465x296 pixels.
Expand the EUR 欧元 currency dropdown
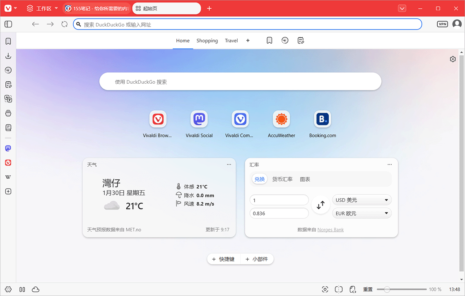[362, 214]
